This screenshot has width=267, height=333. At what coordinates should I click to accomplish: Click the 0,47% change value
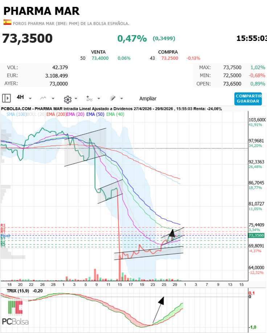click(132, 39)
